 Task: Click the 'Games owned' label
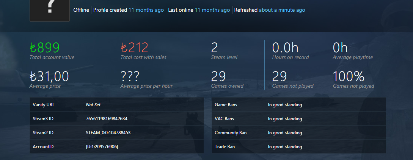pyautogui.click(x=227, y=86)
